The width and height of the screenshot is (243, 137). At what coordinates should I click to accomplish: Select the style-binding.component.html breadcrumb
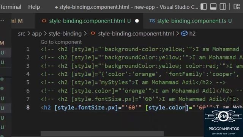[136, 33]
